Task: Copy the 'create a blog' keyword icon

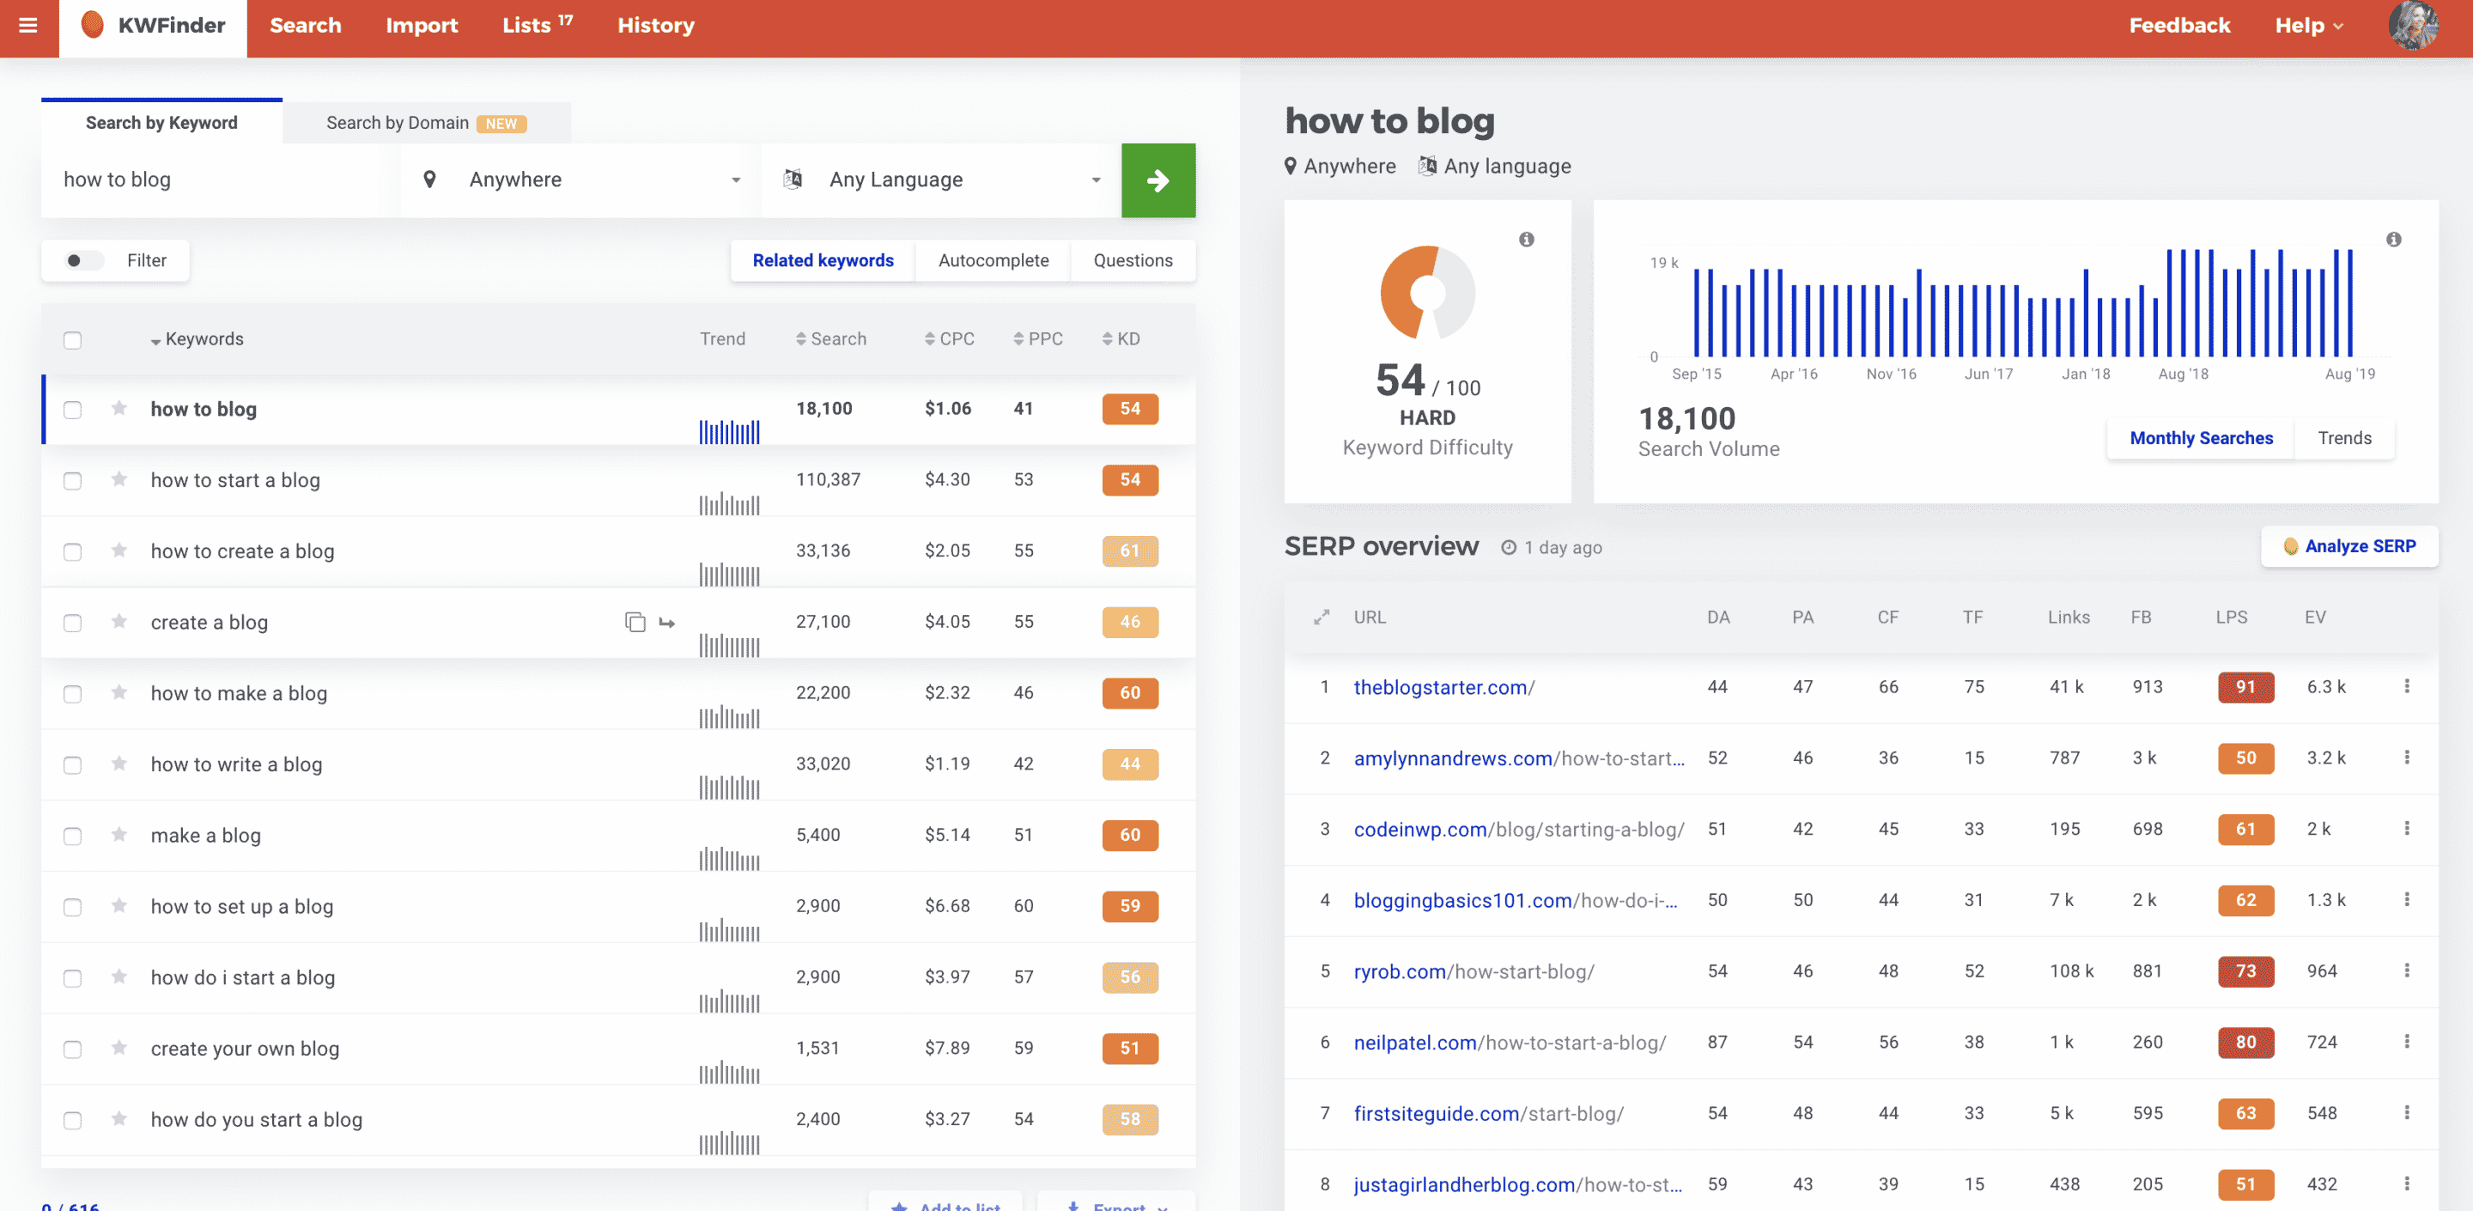Action: point(635,623)
